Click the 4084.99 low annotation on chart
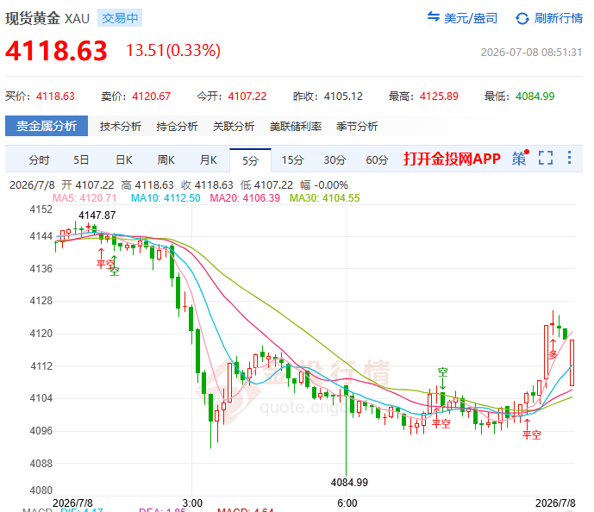594x512 pixels. (x=349, y=483)
